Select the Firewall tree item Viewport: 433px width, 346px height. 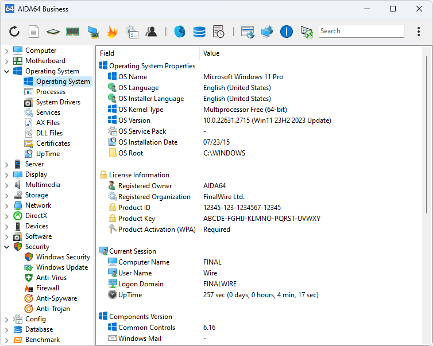[48, 288]
